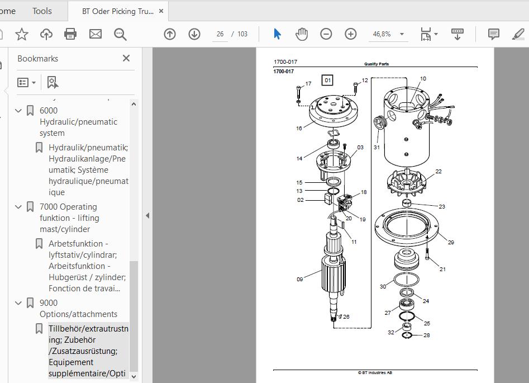Viewport: 529px width, 383px height.
Task: Switch to the Tools tab
Action: point(42,11)
